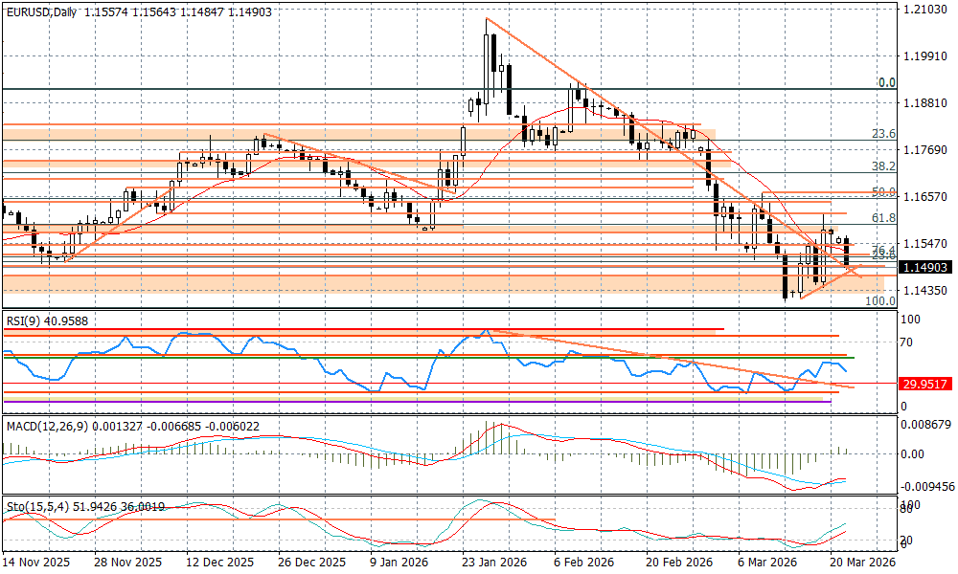
Task: Select the Sto(15,5,4) stochastic label
Action: pyautogui.click(x=39, y=506)
